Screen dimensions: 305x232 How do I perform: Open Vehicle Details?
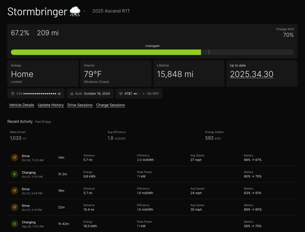[x=21, y=105]
